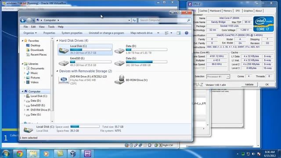Select DVD RW Drive (F:) icon
The width and height of the screenshot is (281, 158).
point(64,80)
